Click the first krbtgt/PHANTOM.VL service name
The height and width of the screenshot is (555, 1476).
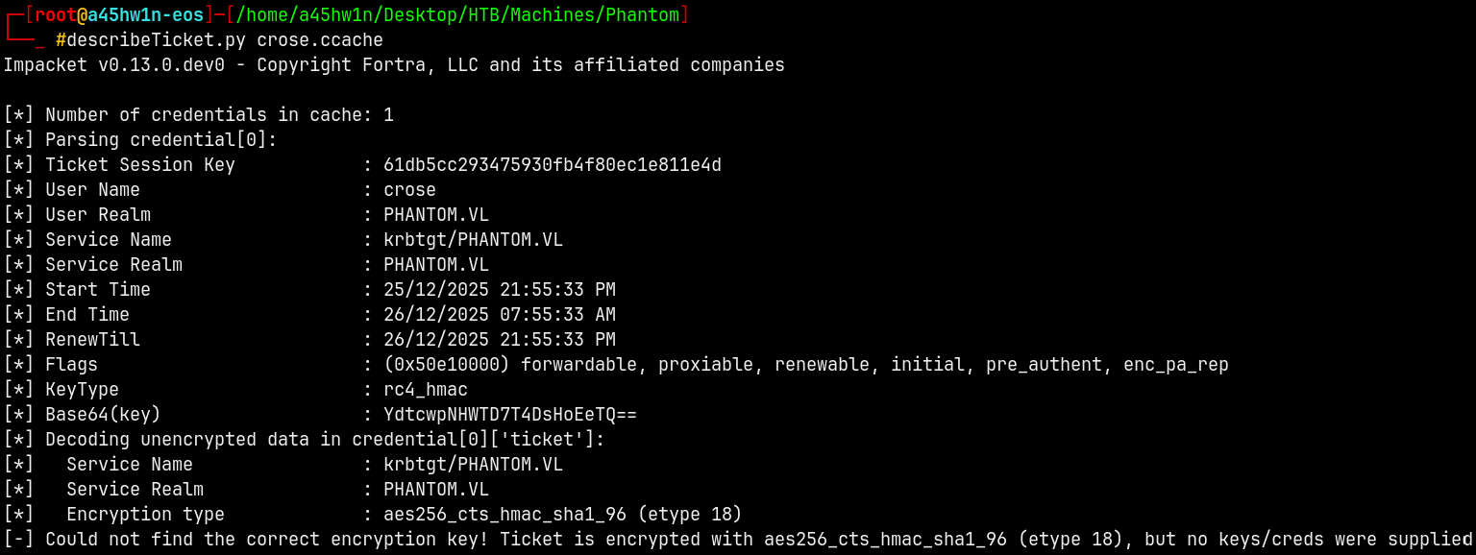[x=473, y=240]
